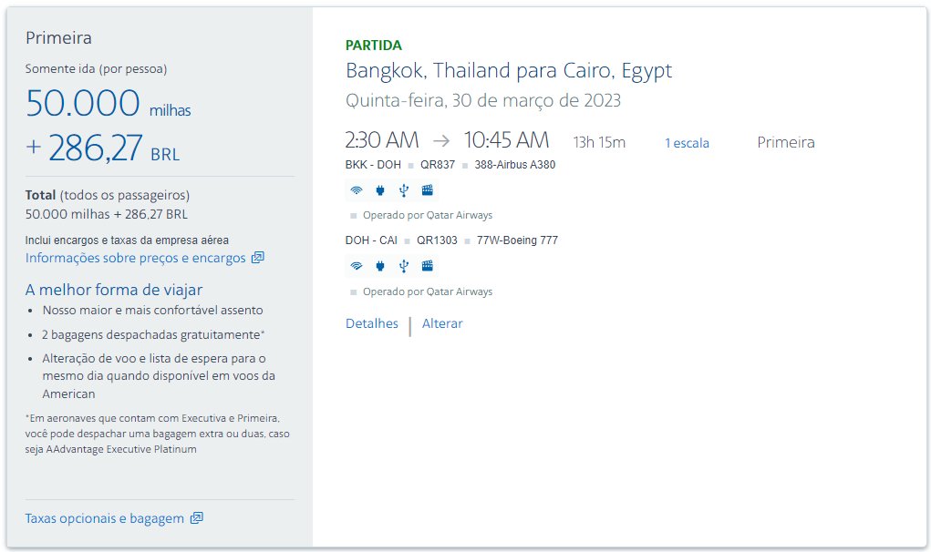The height and width of the screenshot is (552, 931).
Task: Click the BKK - DOH segment text
Action: point(373,165)
